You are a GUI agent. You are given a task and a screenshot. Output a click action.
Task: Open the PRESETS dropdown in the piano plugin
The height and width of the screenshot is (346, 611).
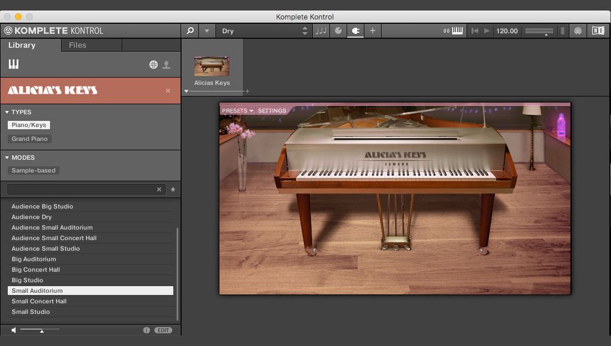237,111
